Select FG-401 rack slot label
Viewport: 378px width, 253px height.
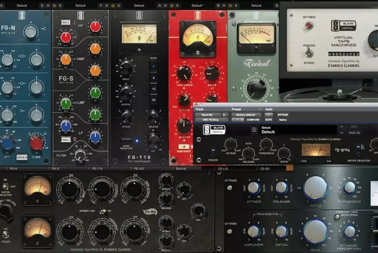tap(139, 169)
